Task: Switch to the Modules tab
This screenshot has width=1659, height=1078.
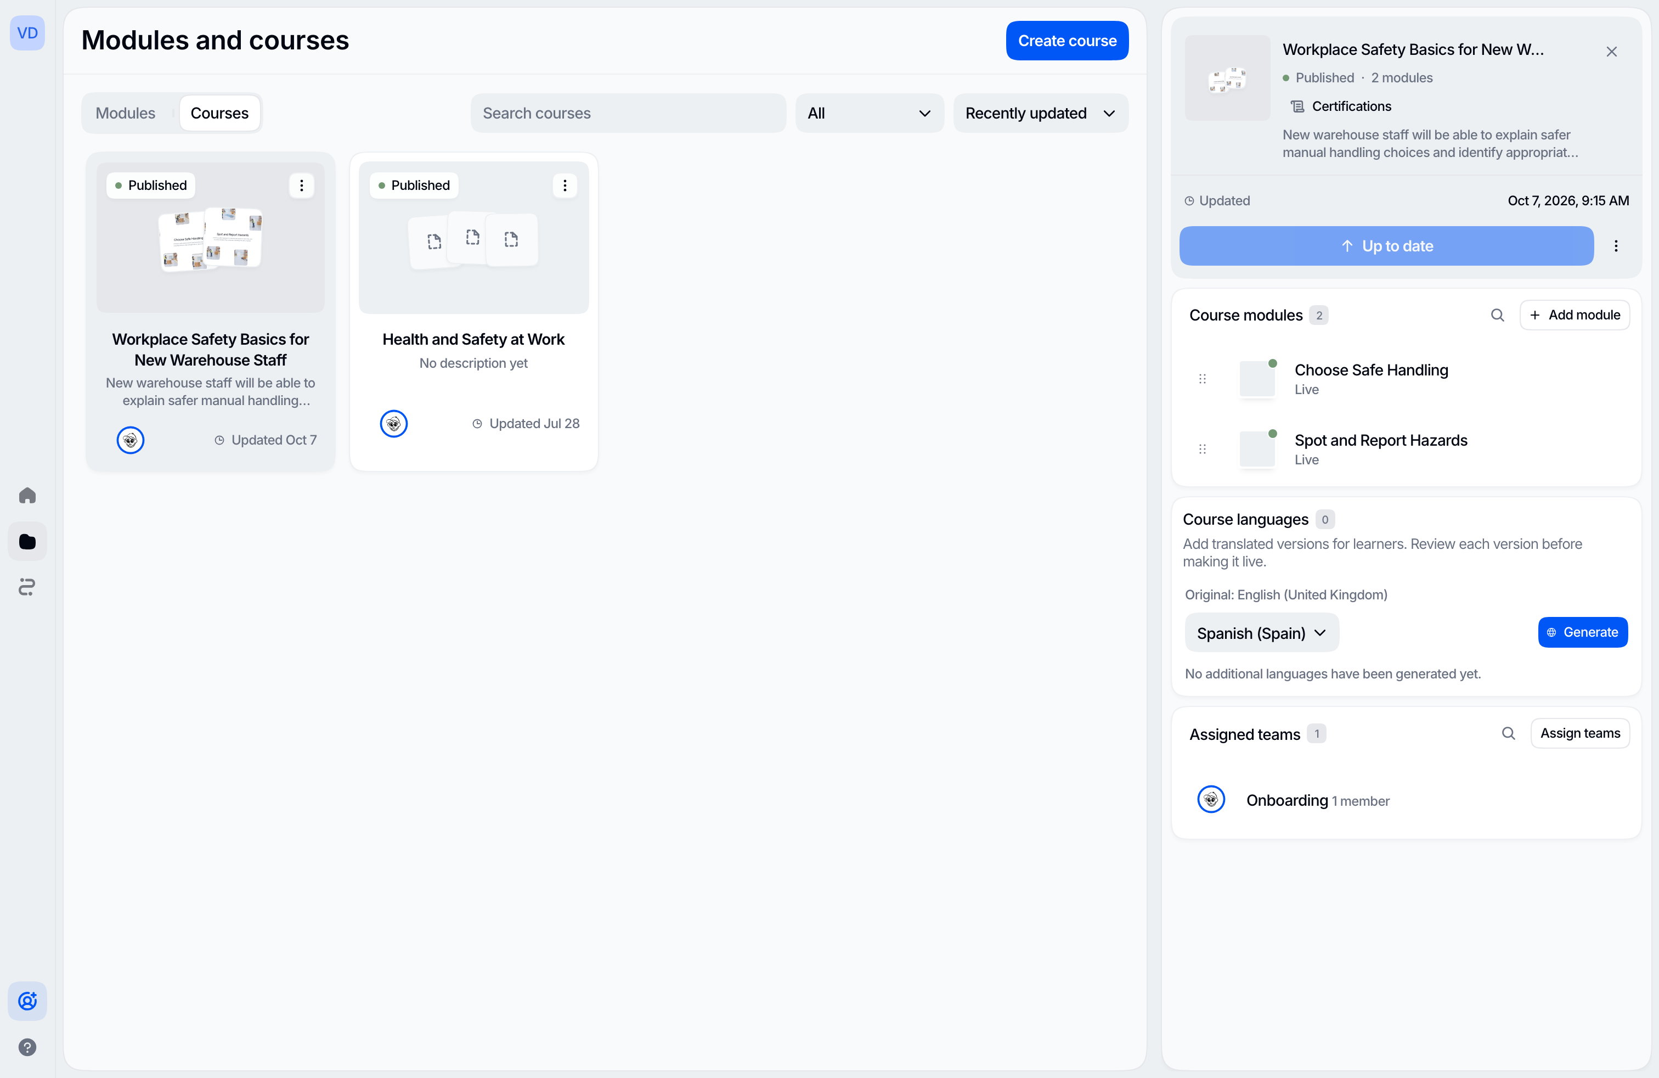Action: [126, 113]
